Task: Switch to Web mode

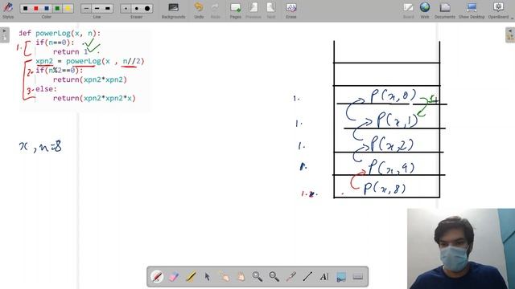Action: pyautogui.click(x=425, y=10)
